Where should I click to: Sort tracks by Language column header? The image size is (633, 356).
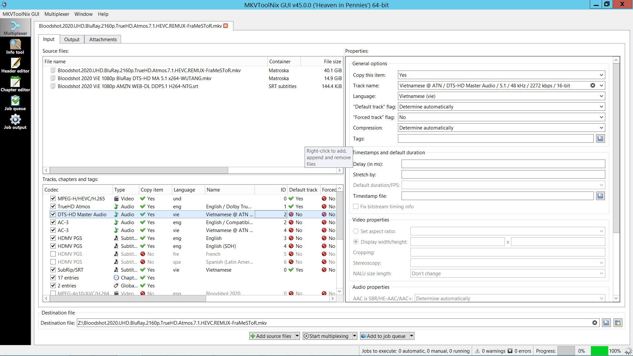[x=188, y=190]
